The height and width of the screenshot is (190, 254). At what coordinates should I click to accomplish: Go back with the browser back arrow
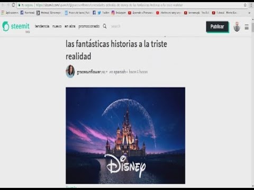[3, 5]
